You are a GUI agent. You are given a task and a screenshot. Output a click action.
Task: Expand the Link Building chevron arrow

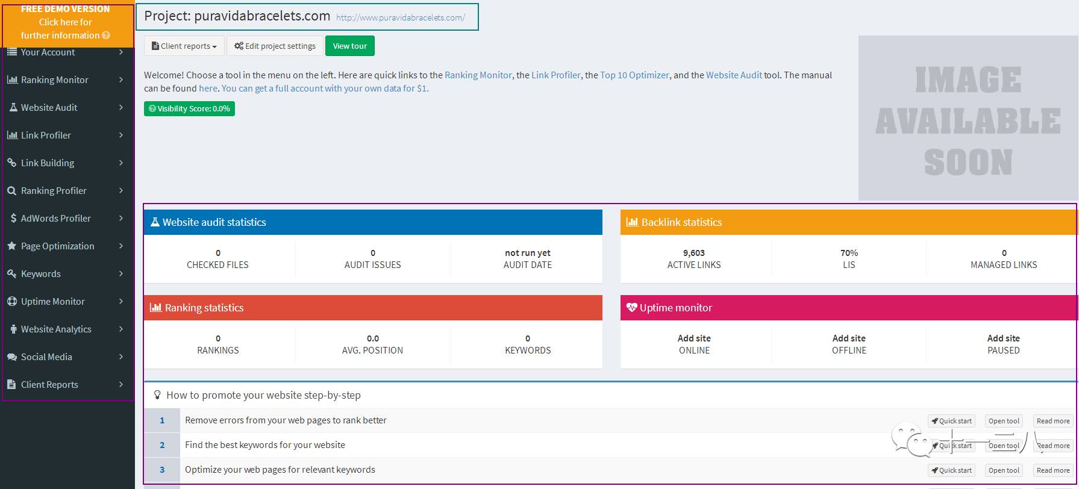pyautogui.click(x=121, y=163)
